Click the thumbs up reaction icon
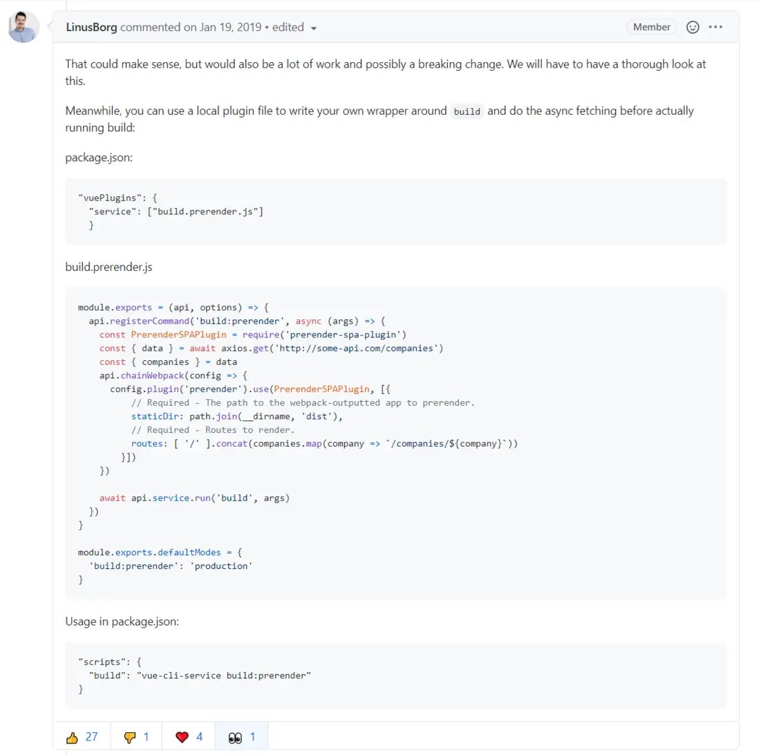The height and width of the screenshot is (755, 759). point(74,736)
